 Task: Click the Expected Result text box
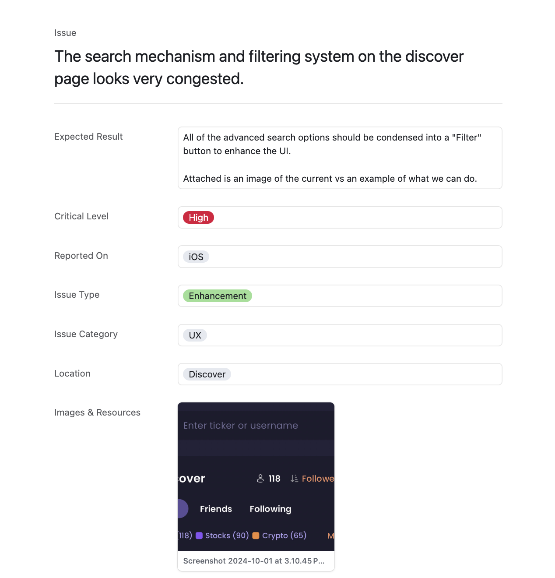tap(340, 158)
